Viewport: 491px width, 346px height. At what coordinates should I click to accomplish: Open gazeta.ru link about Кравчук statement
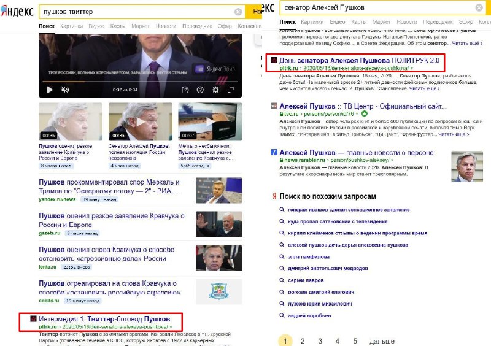(112, 220)
